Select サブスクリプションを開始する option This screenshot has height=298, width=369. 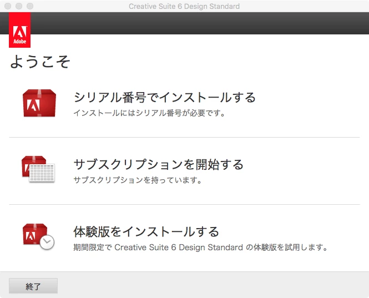[159, 164]
